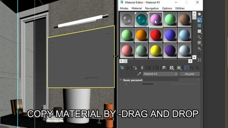Image resolution: width=228 pixels, height=128 pixels.
Task: Open the Modes menu
Action: (x=124, y=9)
